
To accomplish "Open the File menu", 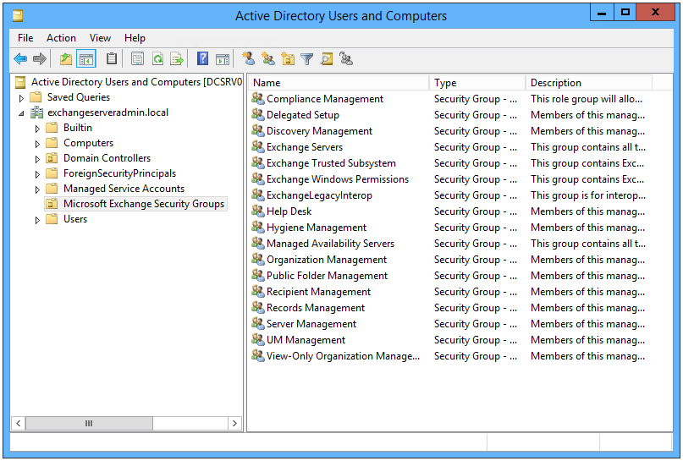I will (x=25, y=38).
